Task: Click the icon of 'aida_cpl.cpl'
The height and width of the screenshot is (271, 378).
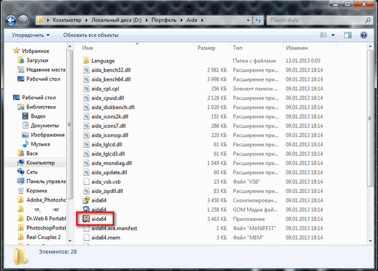Action: click(86, 89)
